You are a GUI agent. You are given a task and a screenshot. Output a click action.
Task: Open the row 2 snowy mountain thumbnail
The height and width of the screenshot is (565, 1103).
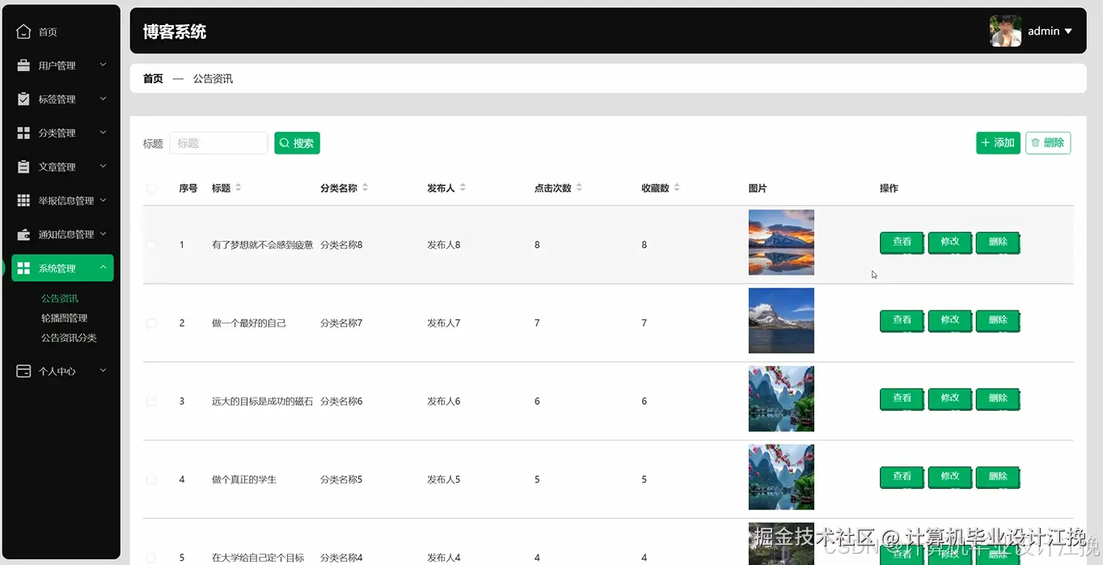pos(781,321)
